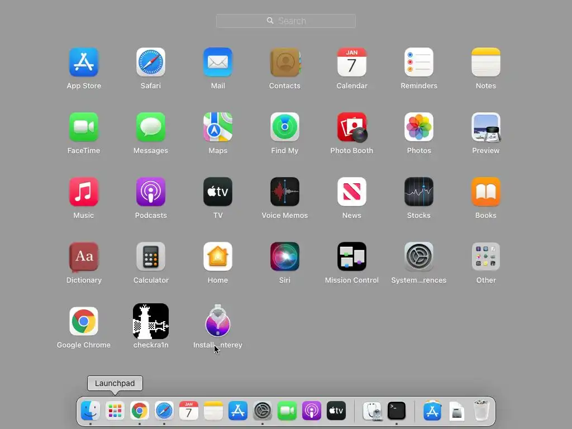Launch the Preview app
572x429 pixels.
(486, 127)
